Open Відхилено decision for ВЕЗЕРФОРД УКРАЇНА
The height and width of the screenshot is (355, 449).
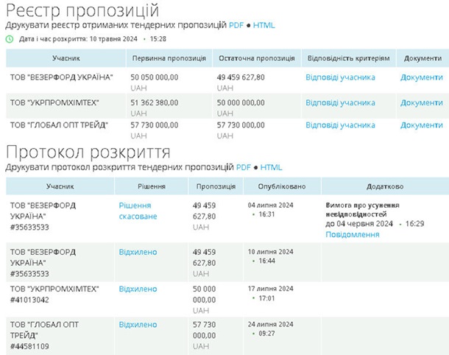click(138, 252)
